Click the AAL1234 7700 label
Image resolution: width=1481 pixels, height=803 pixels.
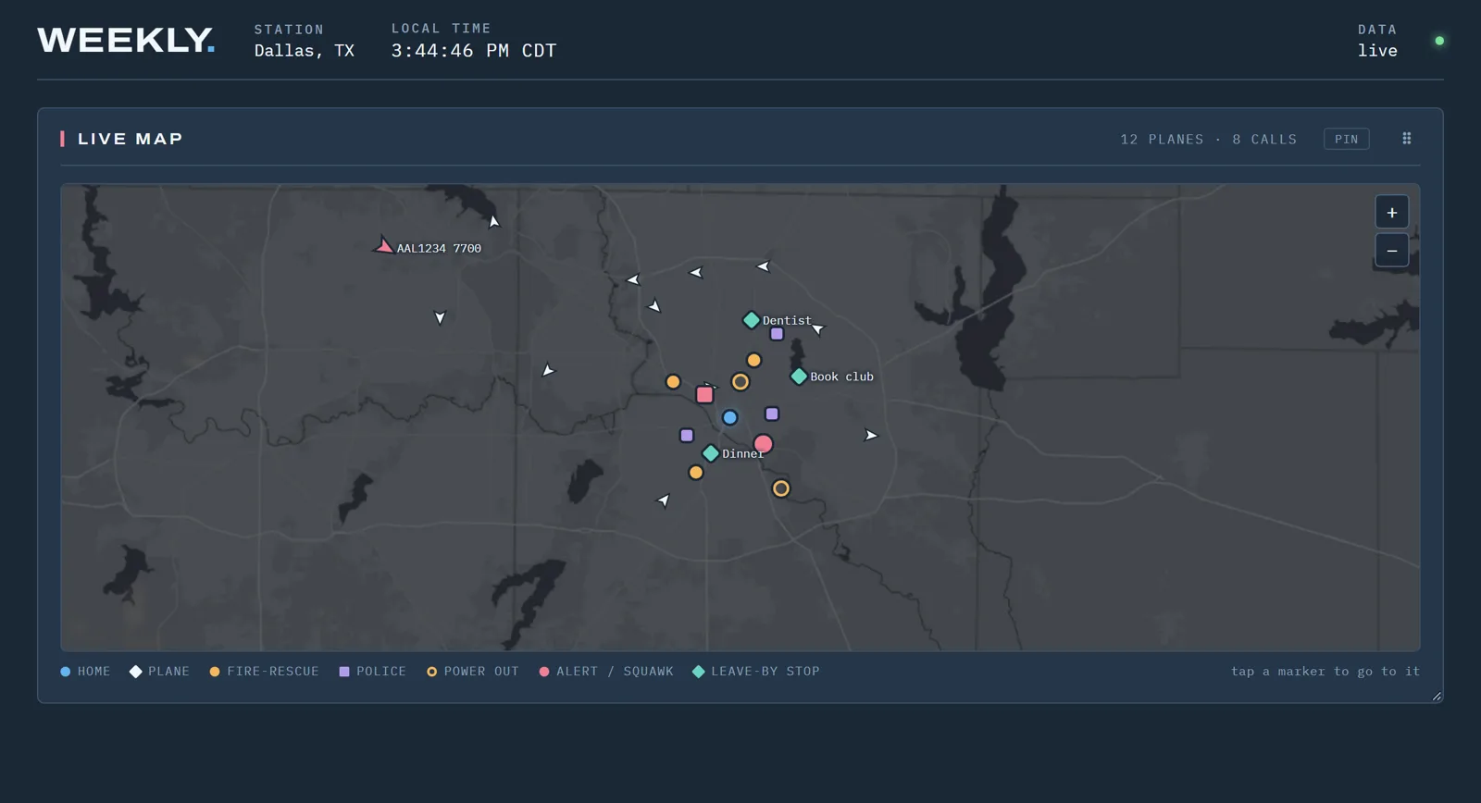pyautogui.click(x=439, y=248)
